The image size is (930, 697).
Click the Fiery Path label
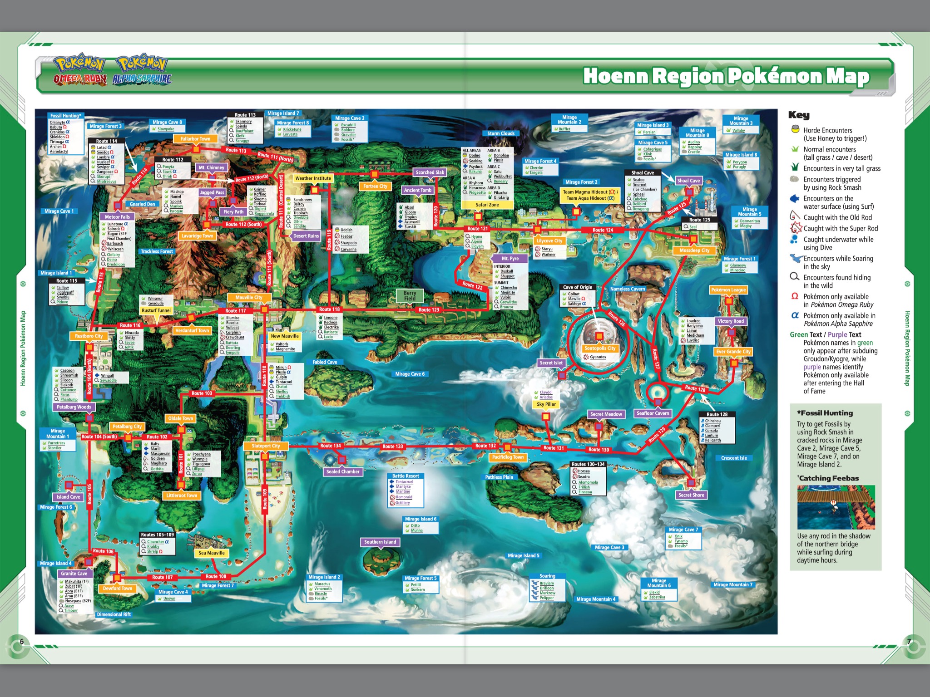tap(233, 211)
